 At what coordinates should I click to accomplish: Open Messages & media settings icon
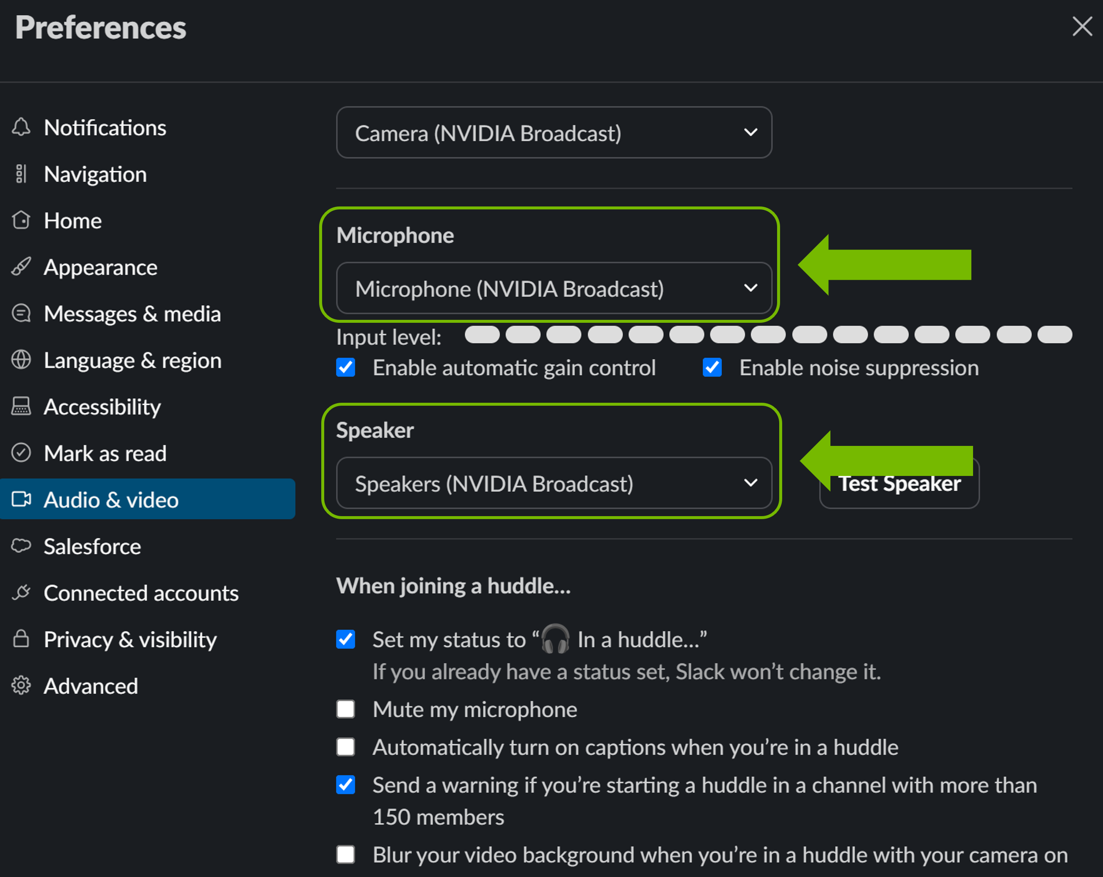pos(21,313)
